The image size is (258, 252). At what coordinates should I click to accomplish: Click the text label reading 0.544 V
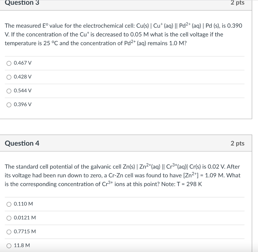(x=22, y=91)
